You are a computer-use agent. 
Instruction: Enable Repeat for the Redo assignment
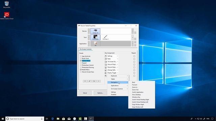coord(134,59)
